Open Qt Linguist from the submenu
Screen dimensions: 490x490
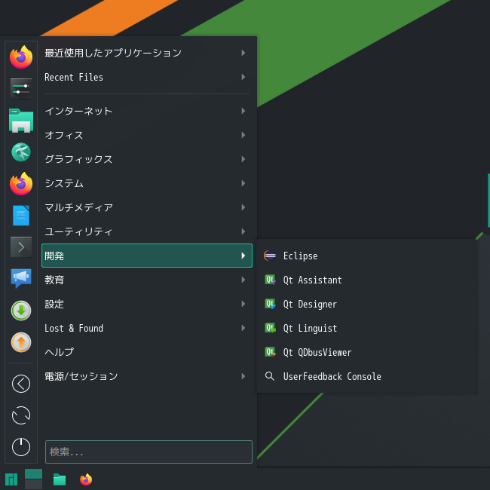click(366, 328)
